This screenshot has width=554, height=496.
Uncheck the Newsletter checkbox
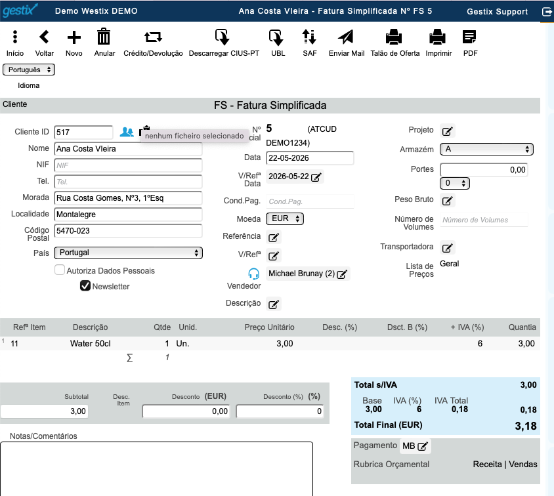(85, 285)
